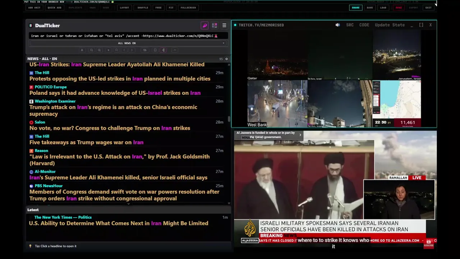Click the play icon in ticker toolbar

click(x=109, y=50)
